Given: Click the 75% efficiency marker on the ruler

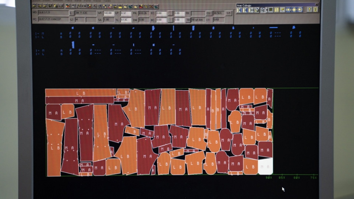Looking at the screenshot, I should 313,178.
